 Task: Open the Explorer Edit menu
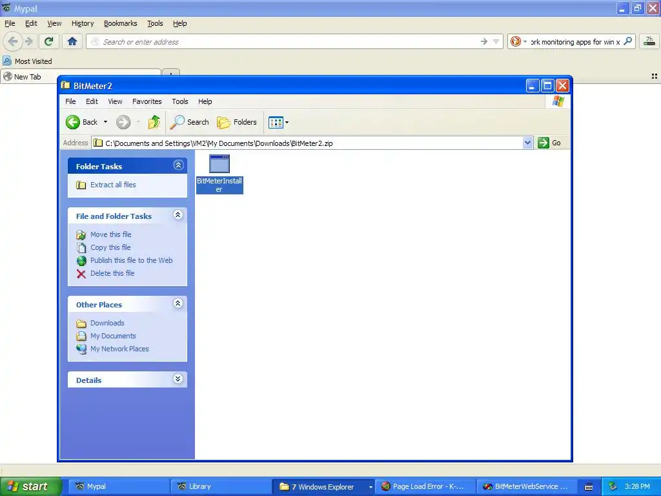[x=92, y=101]
